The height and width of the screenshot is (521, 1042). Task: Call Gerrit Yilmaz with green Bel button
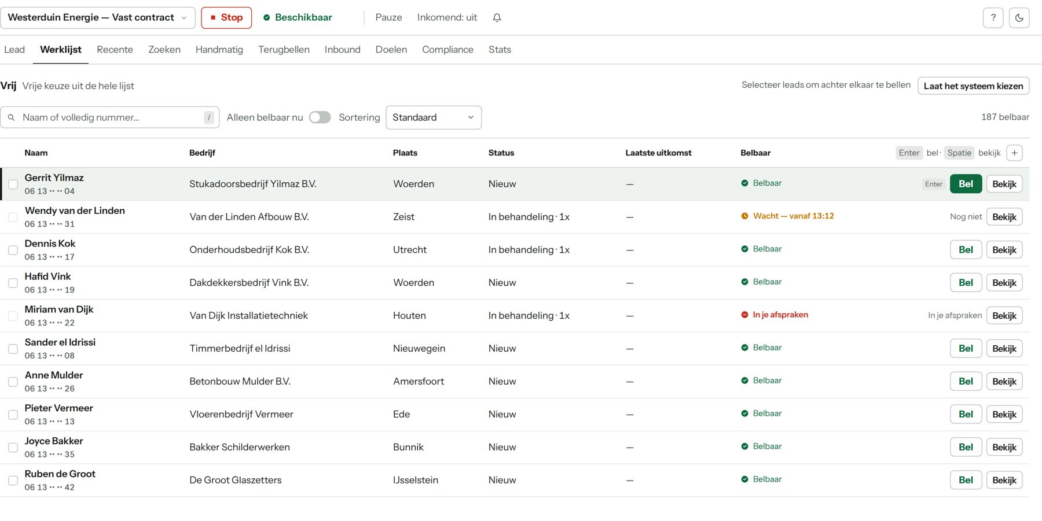click(966, 184)
